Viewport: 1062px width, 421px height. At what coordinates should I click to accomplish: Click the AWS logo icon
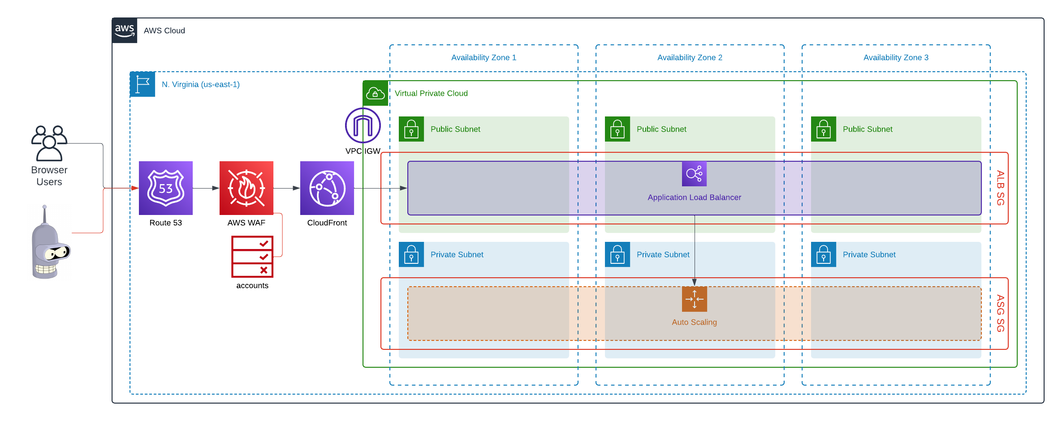(125, 30)
